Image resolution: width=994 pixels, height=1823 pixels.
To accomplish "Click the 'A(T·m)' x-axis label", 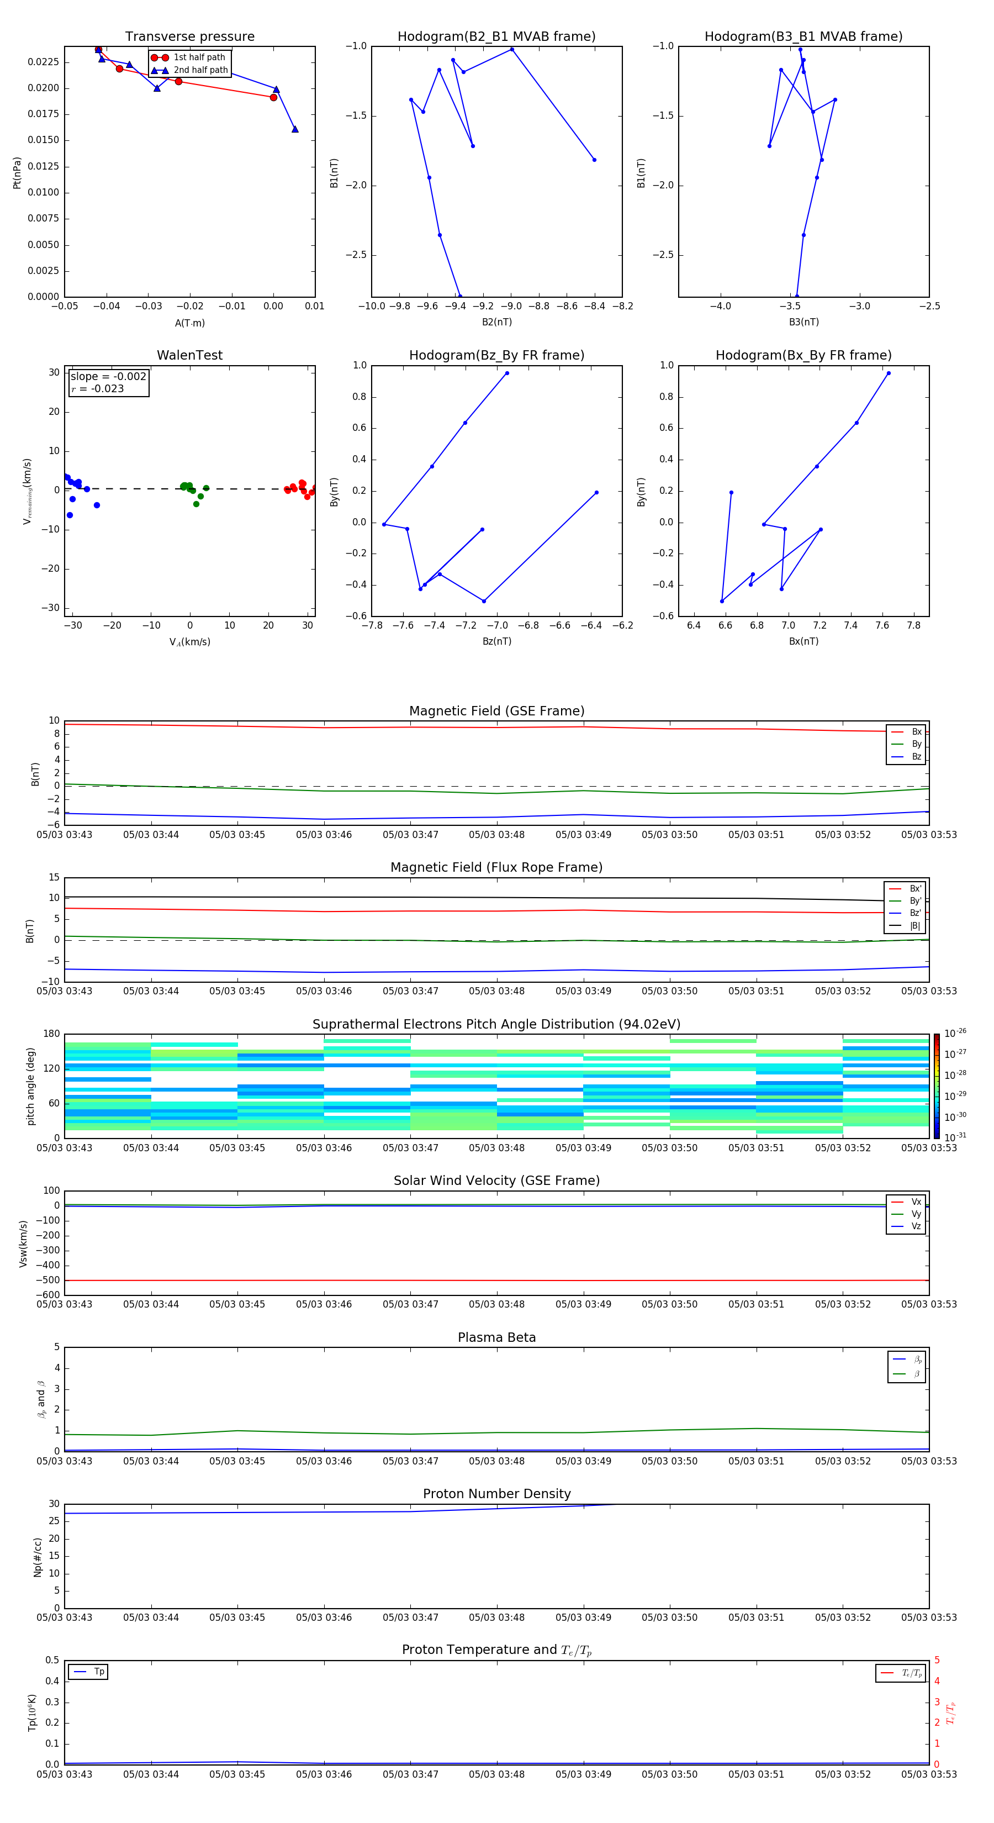I will tap(189, 323).
